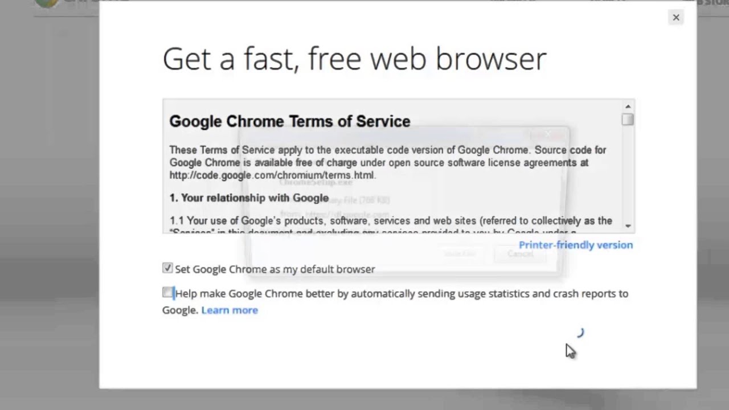
Task: Click the 'Set Google Chrome as my default browser' label
Action: 275,269
